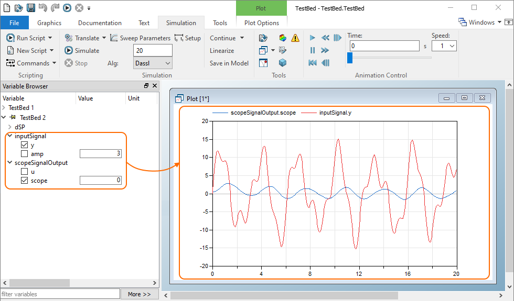Uncheck the y variable under inputSignal

(24, 145)
